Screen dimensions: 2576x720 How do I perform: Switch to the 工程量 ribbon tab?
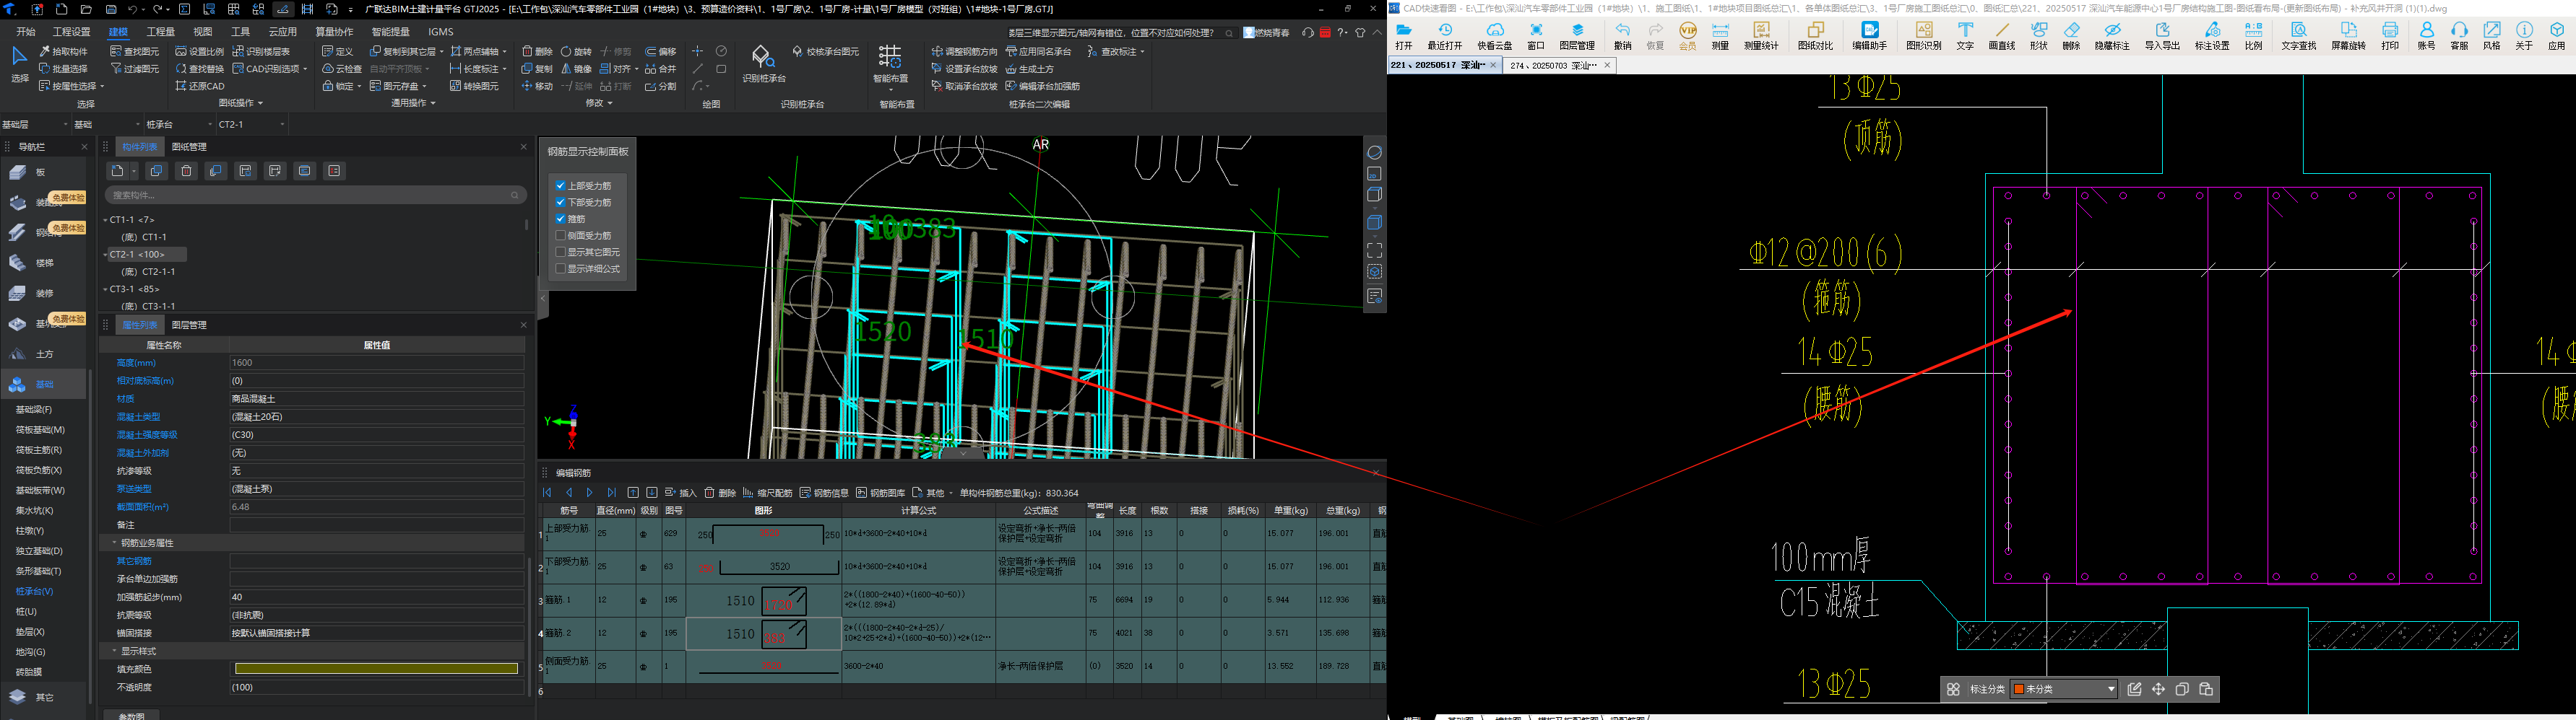point(160,32)
